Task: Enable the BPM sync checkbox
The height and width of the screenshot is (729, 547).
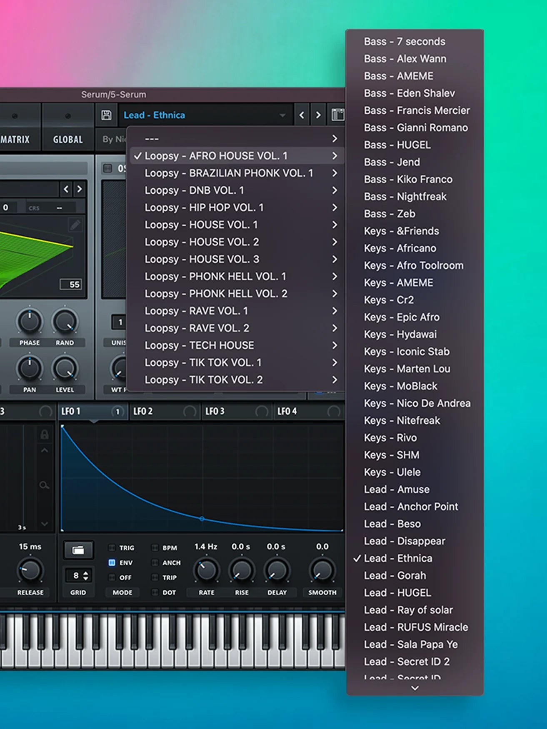Action: point(155,547)
